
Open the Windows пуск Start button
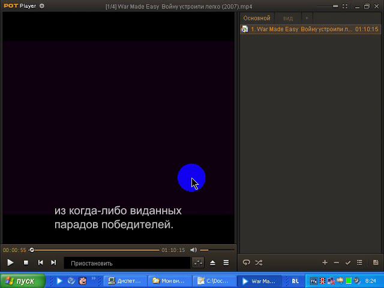(23, 281)
